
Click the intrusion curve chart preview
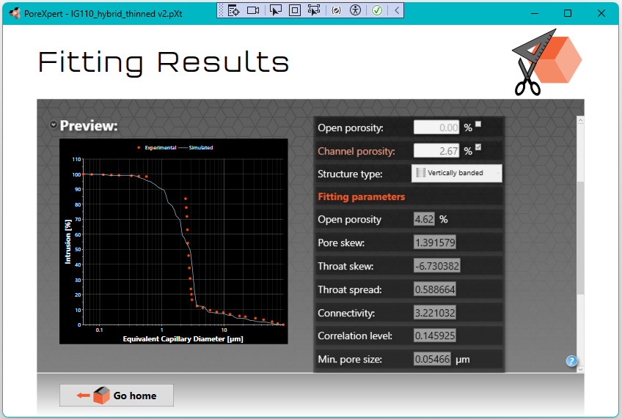click(173, 241)
